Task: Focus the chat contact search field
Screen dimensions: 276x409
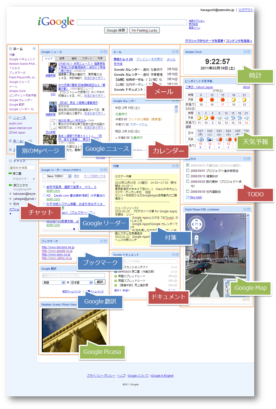Action: [x=22, y=168]
